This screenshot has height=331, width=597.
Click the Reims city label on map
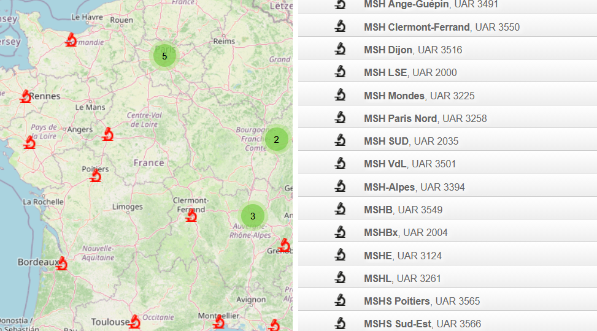(x=224, y=41)
